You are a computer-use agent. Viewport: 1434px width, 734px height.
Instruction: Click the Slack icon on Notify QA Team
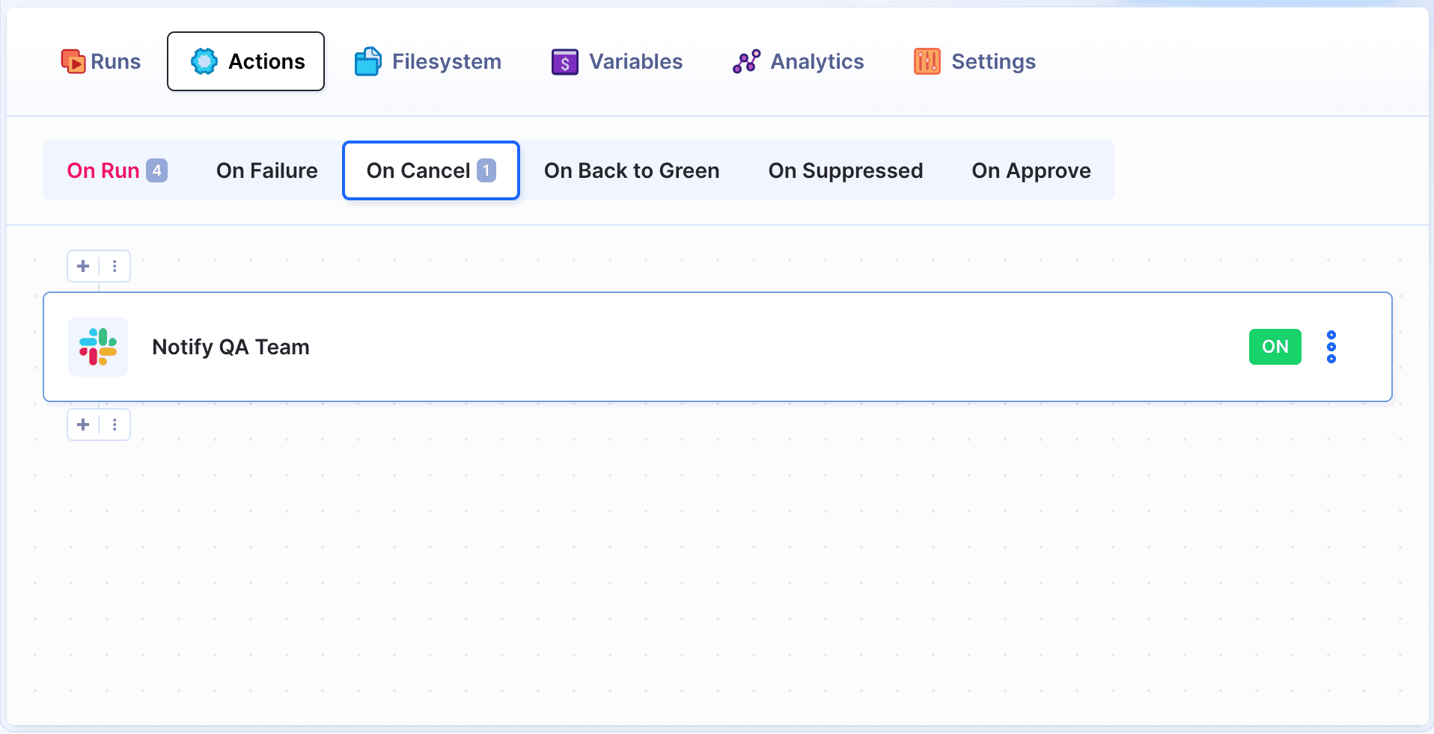[98, 347]
